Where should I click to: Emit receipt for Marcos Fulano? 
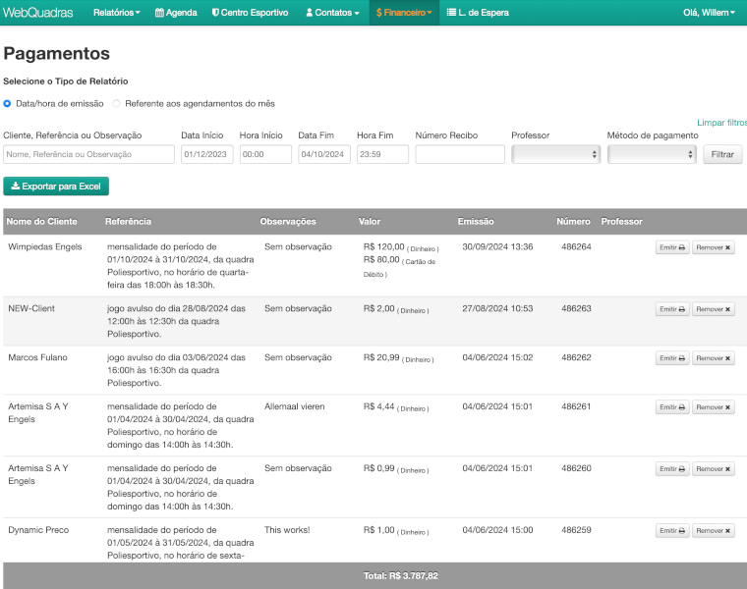coord(672,358)
